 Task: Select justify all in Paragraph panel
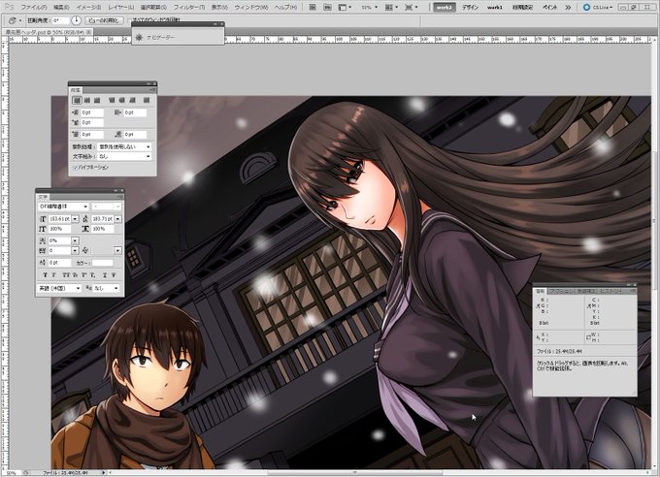[146, 100]
